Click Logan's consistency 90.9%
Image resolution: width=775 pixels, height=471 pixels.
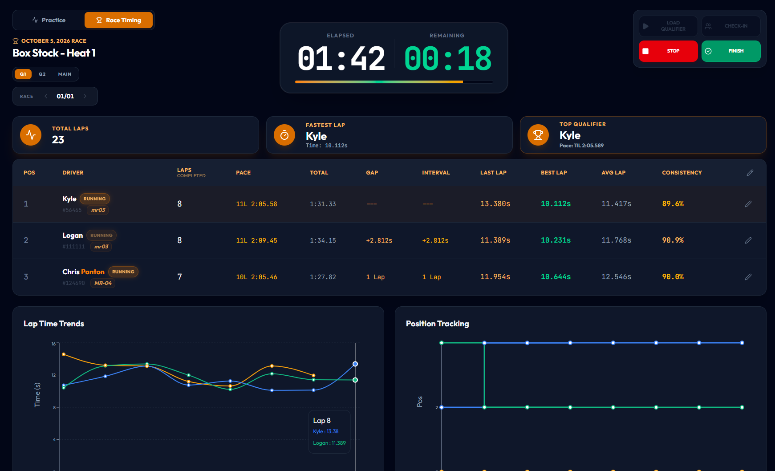[x=673, y=240]
